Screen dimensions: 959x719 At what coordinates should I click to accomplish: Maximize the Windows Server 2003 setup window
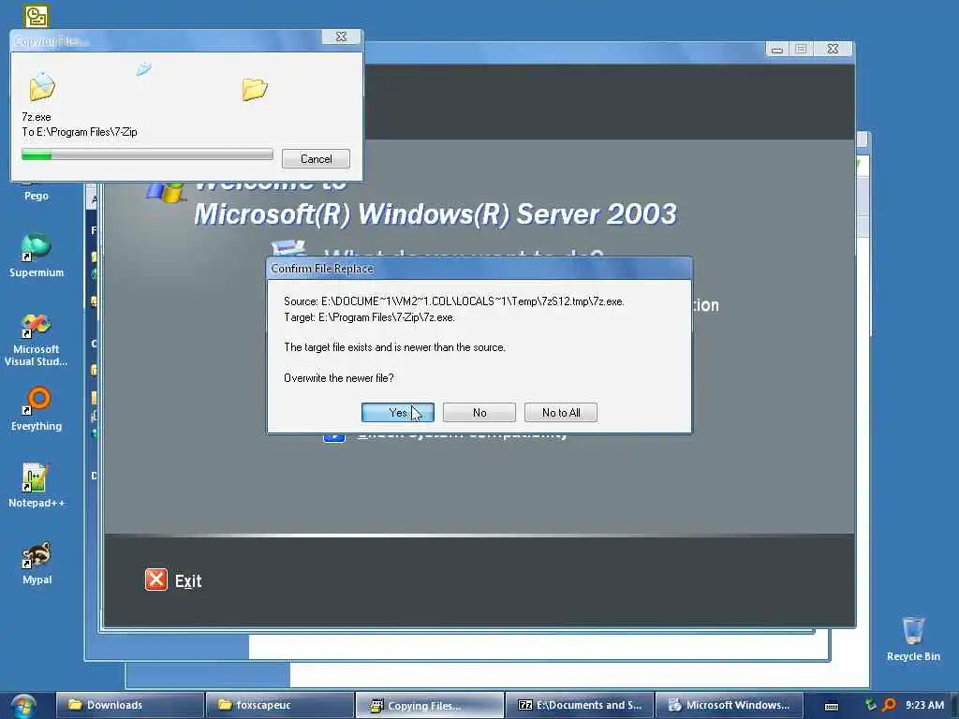[801, 49]
